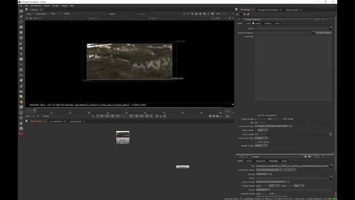The image size is (355, 200).
Task: Open the Color nodes toolbar menu
Action: pos(21,33)
